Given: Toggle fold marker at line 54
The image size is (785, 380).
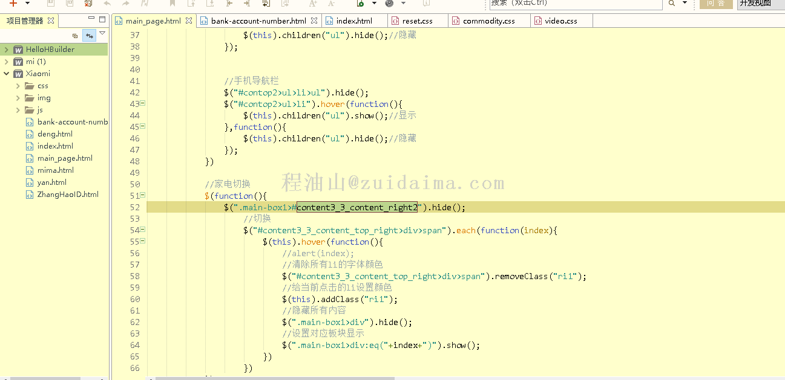Looking at the screenshot, I should point(143,230).
